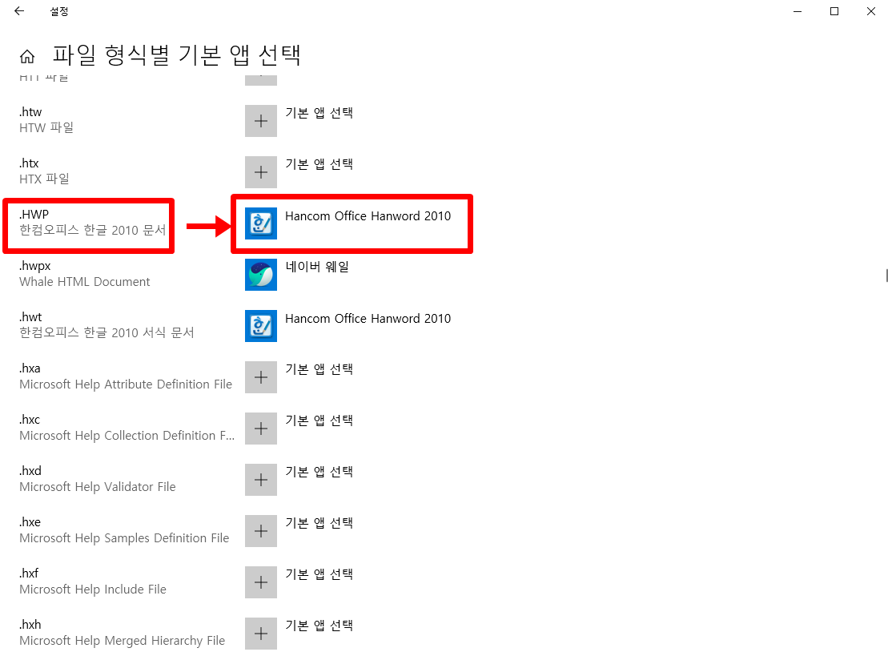Screen dimensions: 888x656
Task: Open the Settings home icon
Action: tap(27, 57)
